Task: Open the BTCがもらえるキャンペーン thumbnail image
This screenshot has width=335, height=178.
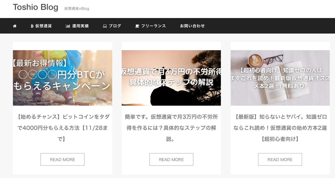Action: pos(62,78)
